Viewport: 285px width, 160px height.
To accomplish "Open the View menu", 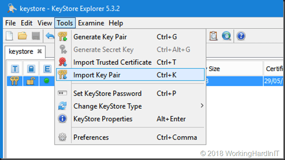I will tap(45, 23).
